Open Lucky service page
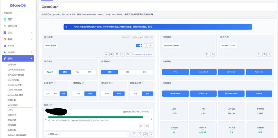This screenshot has width=278, height=138. click(10, 110)
